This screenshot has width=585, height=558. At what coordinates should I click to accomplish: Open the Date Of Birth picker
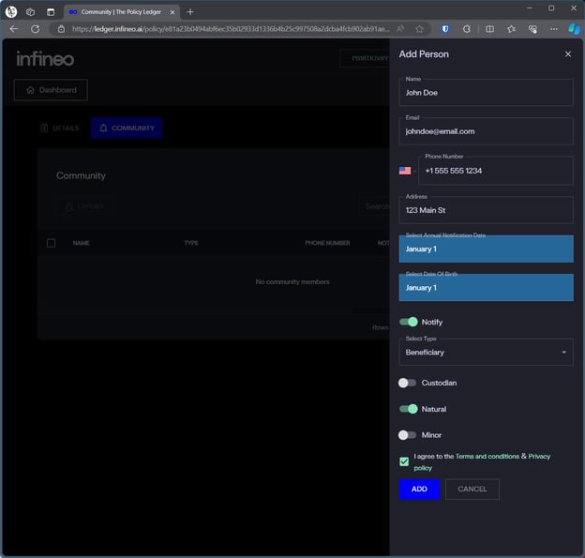click(x=486, y=288)
